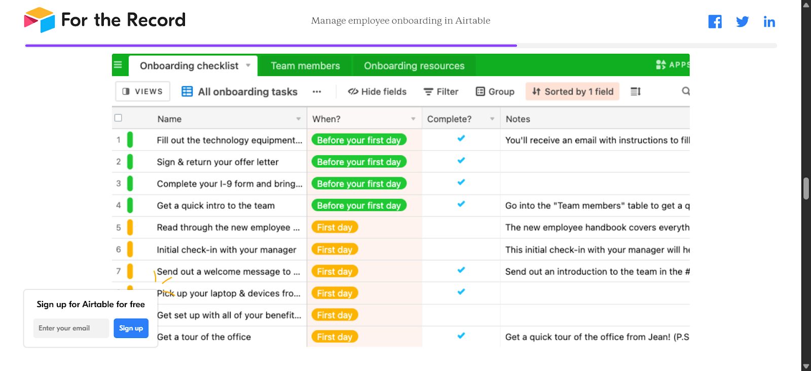Share on Facebook icon

(x=715, y=22)
